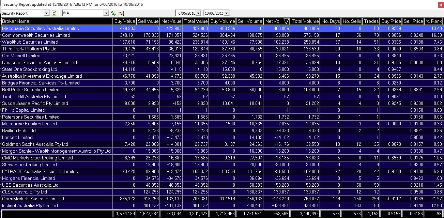Select Australian Investment Exchange Limited row
This screenshot has height=218, width=444.
point(222,76)
